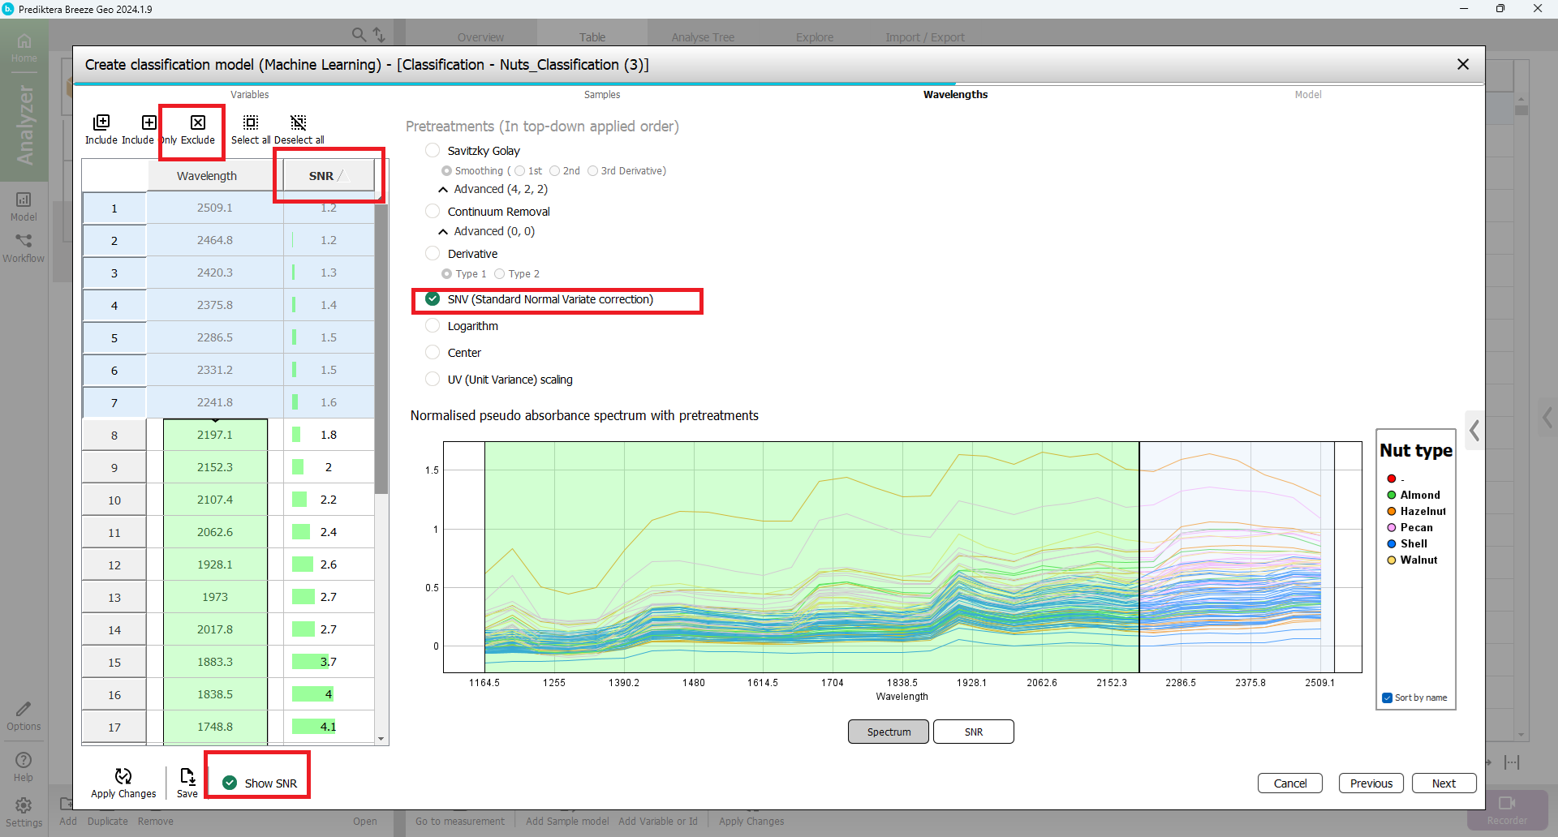Click the Deselect all icon

coord(299,122)
